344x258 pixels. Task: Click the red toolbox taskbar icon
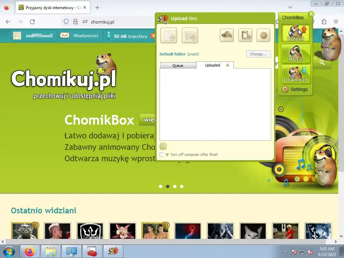92,251
